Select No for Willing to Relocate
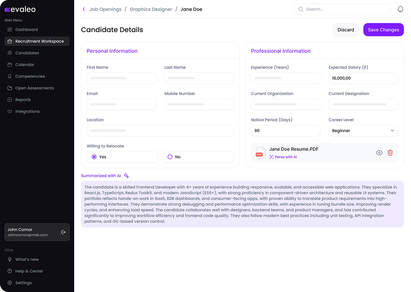 (170, 157)
